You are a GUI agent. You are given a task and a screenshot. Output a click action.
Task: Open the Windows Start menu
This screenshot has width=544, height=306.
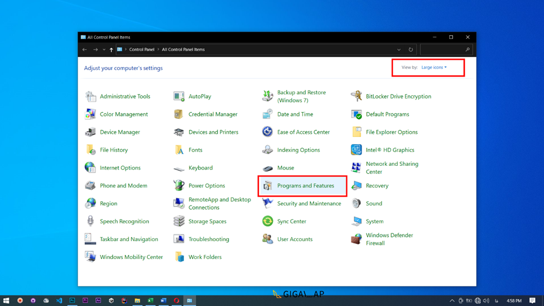(x=6, y=300)
